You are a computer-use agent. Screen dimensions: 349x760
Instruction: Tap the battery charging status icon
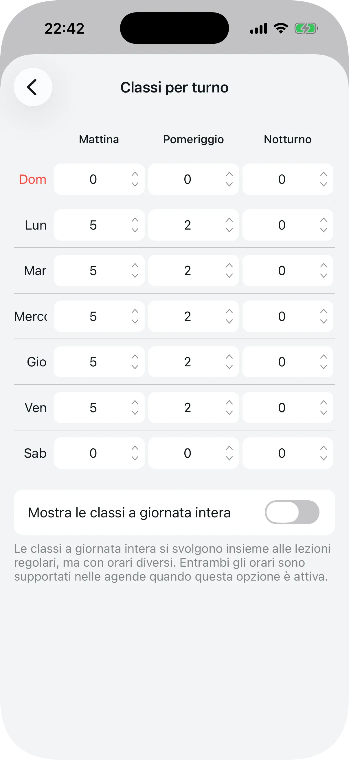(x=306, y=29)
